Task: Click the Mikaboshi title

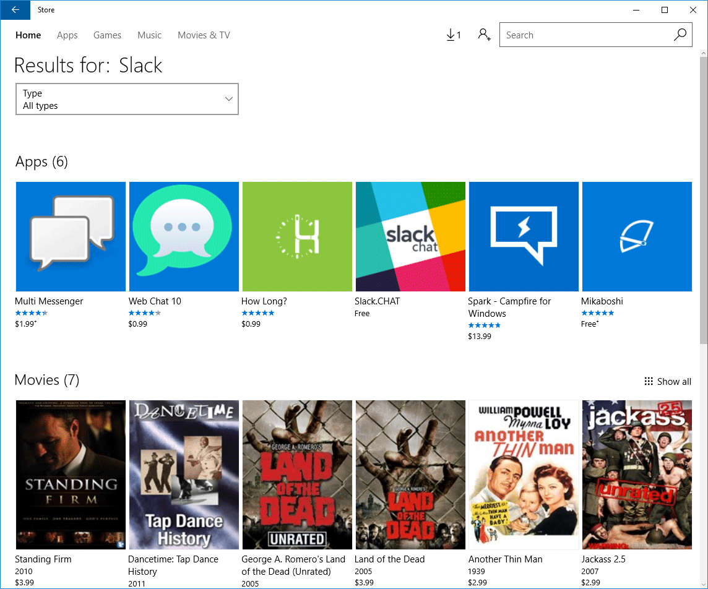Action: 602,301
